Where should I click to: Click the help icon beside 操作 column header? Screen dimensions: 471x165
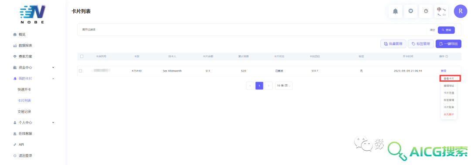(447, 56)
